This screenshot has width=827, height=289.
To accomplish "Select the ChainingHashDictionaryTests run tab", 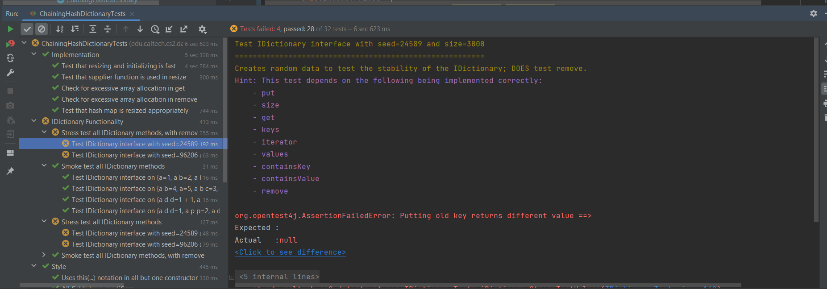I will (x=82, y=14).
